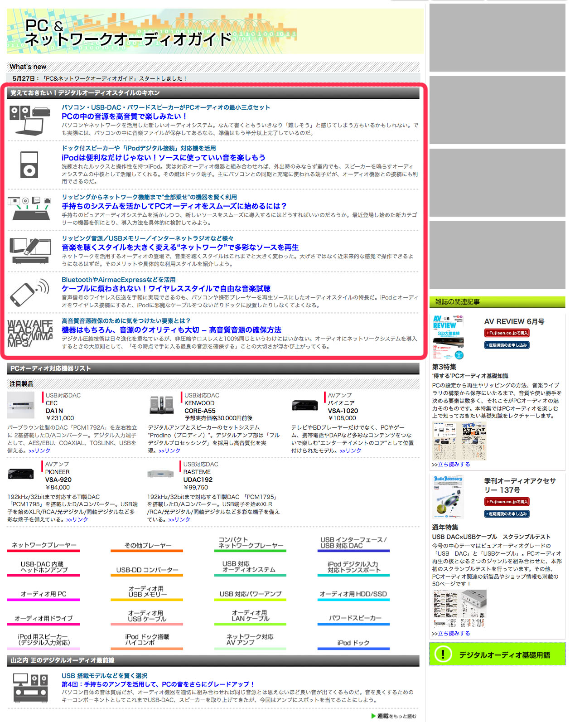
Task: Open the コンパクトネットワークプレーヤー category
Action: click(x=250, y=543)
